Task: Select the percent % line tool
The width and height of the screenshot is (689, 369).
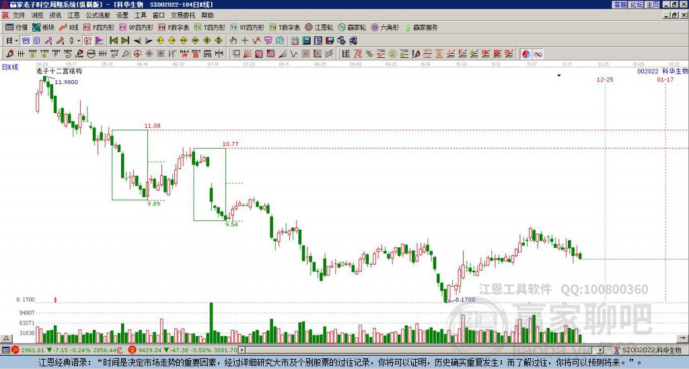Action: [369, 54]
